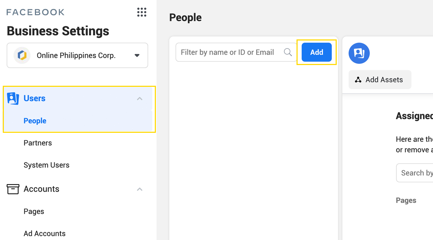Open System Users in the sidebar
This screenshot has width=433, height=240.
point(46,165)
